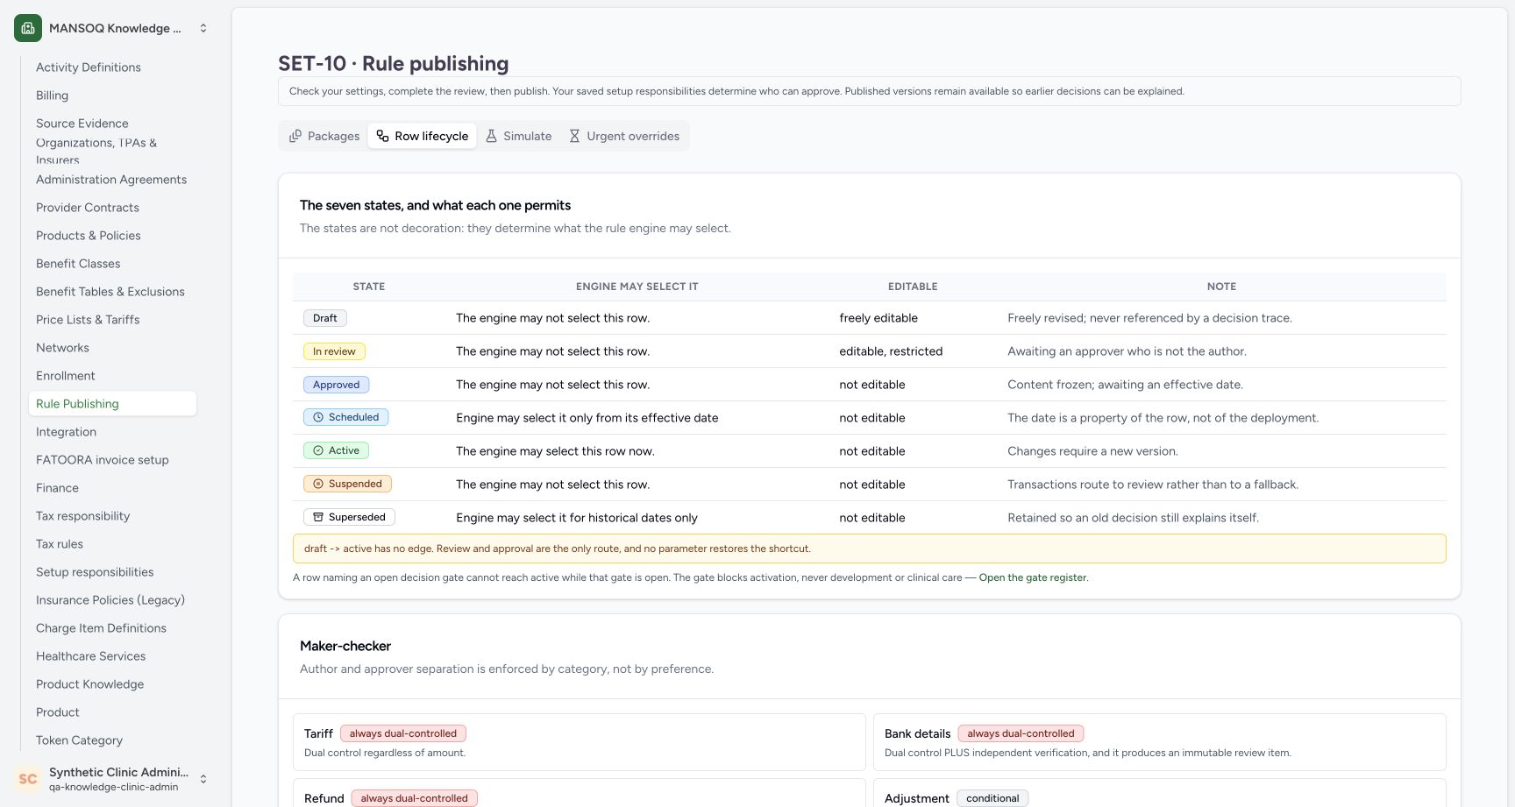
Task: Select the Row lifecycle tab
Action: [423, 136]
